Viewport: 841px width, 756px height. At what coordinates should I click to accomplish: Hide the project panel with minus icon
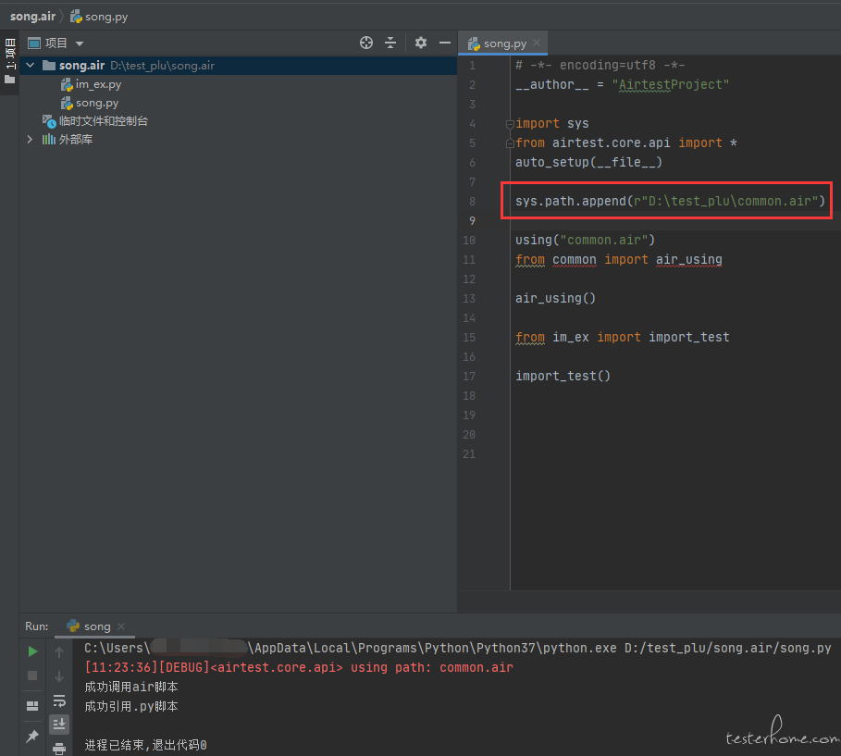(x=445, y=43)
